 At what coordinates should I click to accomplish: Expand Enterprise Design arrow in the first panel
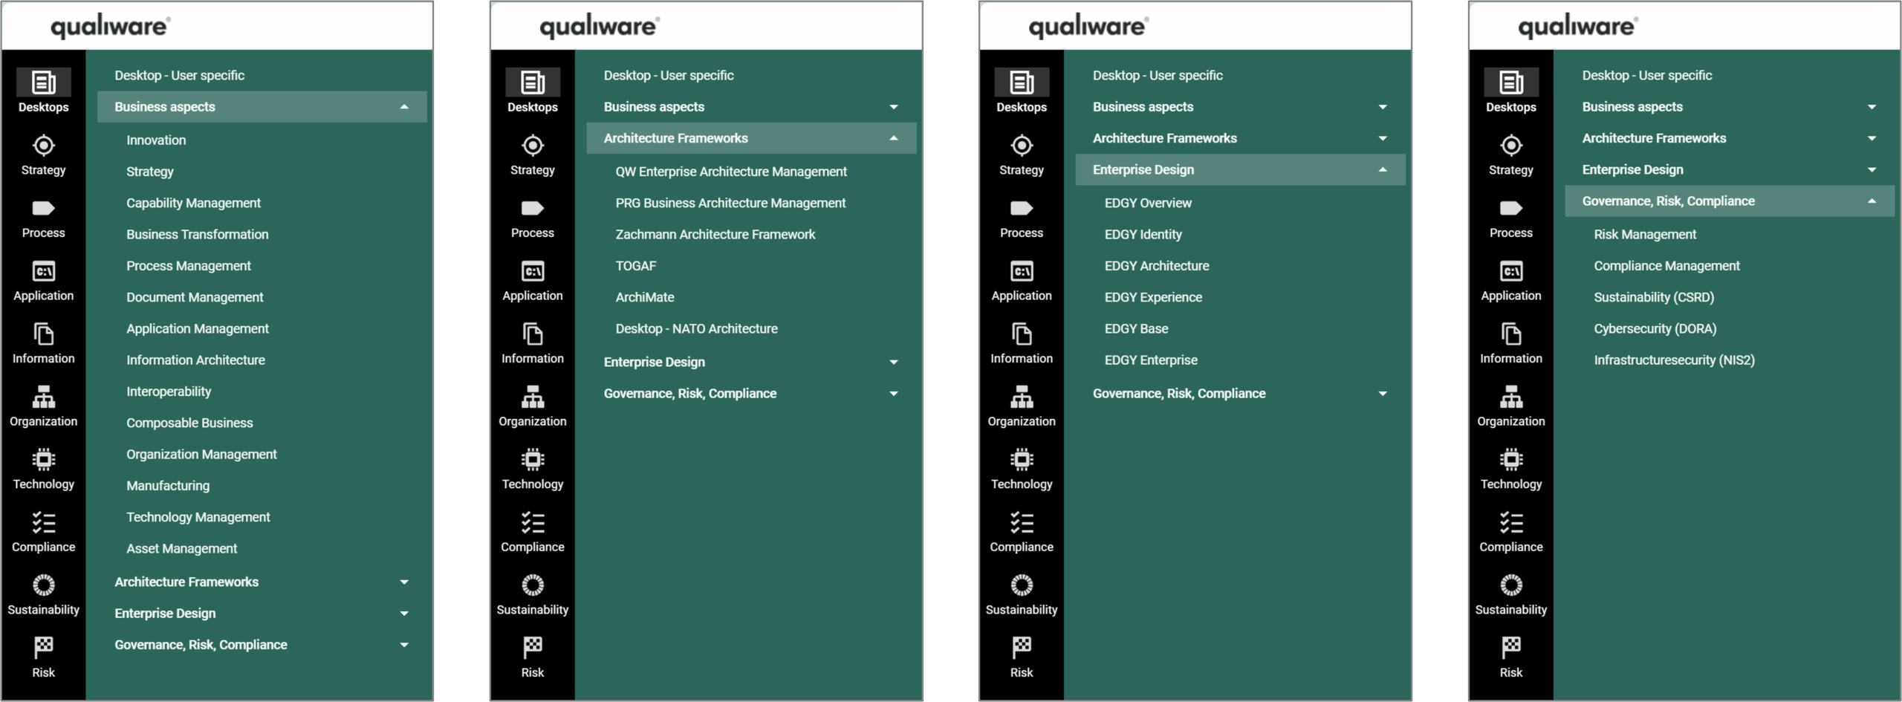tap(404, 614)
